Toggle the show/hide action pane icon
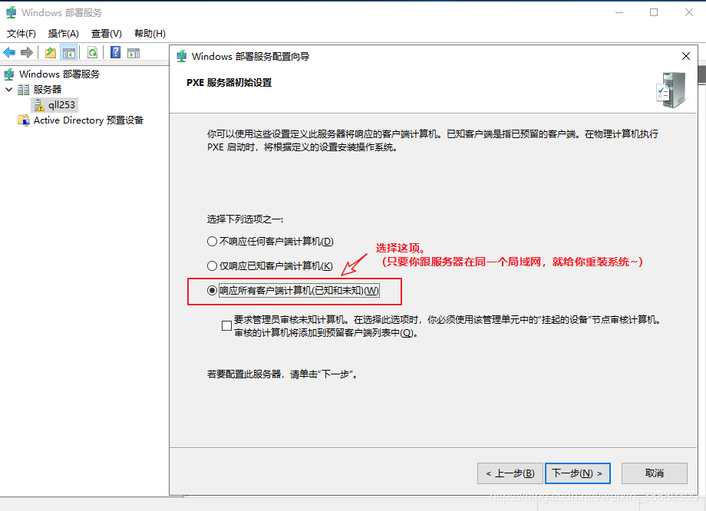 click(134, 53)
